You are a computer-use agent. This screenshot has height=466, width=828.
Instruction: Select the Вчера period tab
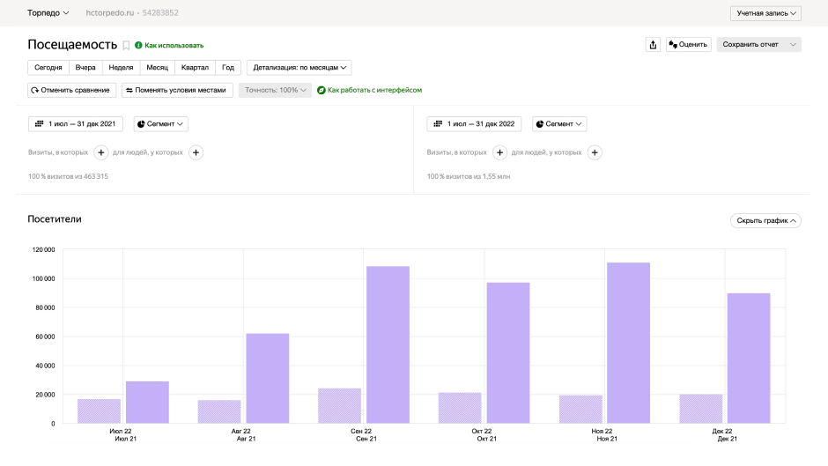coord(85,68)
